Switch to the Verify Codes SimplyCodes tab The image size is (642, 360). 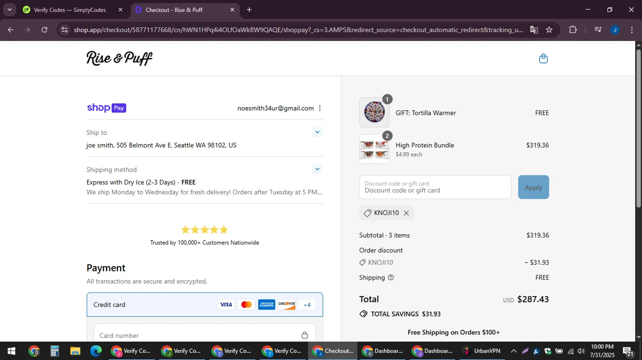pos(70,10)
